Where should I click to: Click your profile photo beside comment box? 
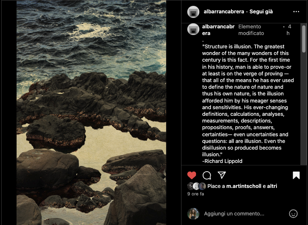193,214
